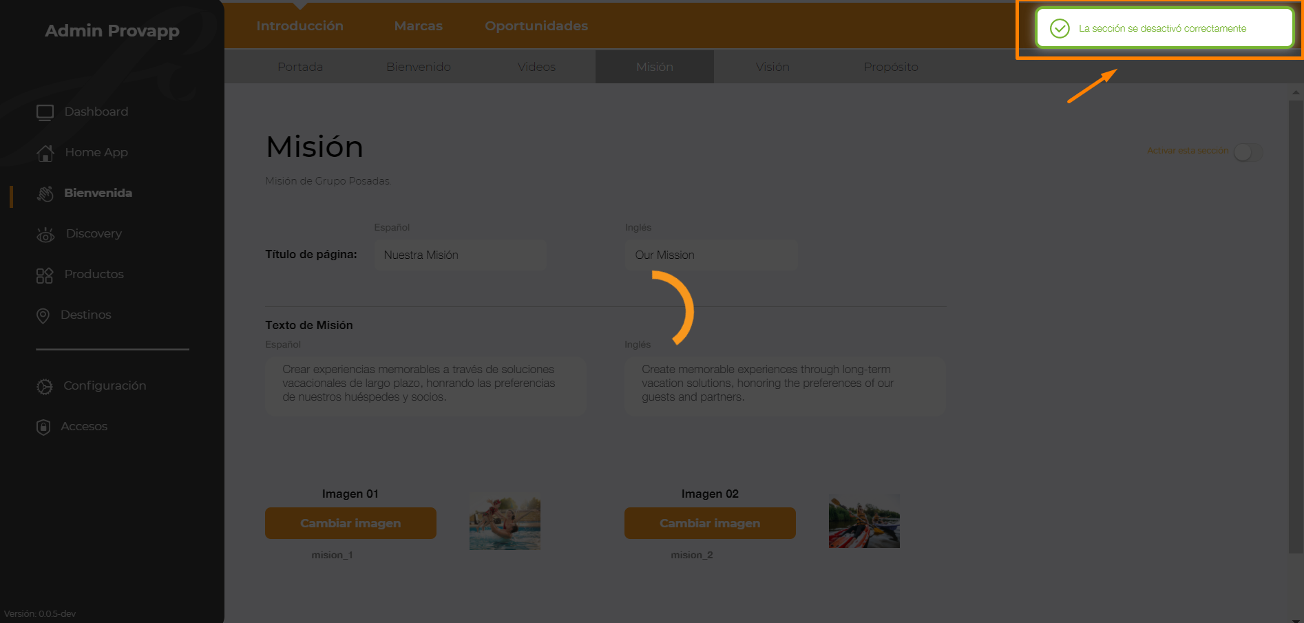Click the 'mision_2' file name

[x=692, y=555]
